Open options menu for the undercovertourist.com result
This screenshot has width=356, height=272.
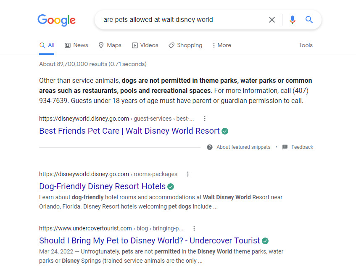[194, 228]
